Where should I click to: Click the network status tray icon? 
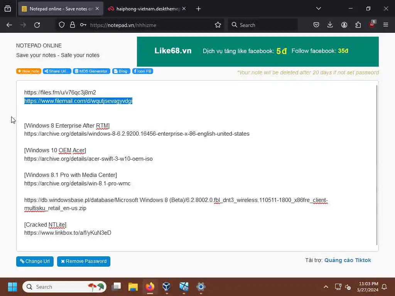(x=338, y=287)
